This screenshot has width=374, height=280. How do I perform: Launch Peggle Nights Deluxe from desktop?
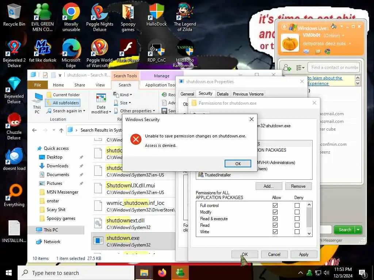tap(100, 17)
